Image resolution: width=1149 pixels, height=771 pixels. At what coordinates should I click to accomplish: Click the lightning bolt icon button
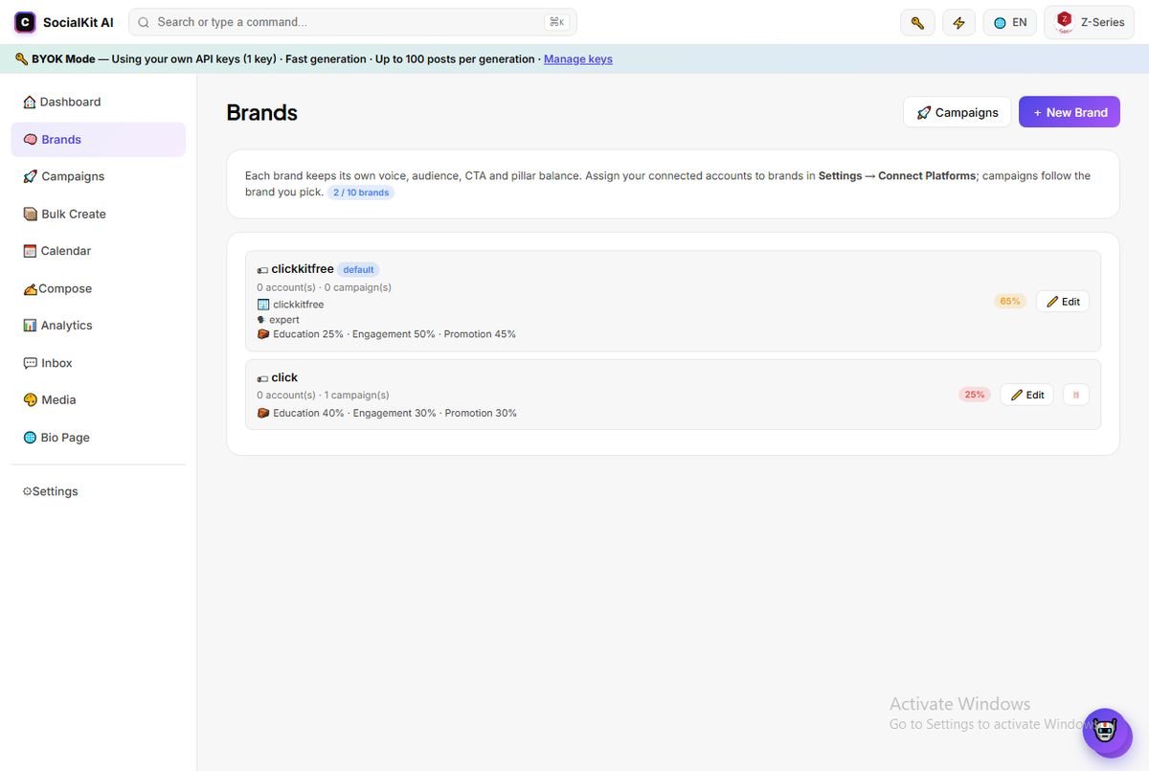click(x=958, y=22)
